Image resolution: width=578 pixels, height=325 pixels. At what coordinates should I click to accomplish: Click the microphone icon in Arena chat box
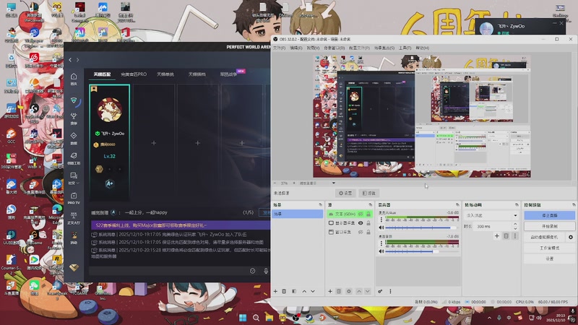pos(266,271)
